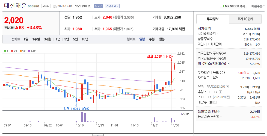Click the 거래량 volume legend marker
Screen dimensions: 267x136
pos(181,114)
